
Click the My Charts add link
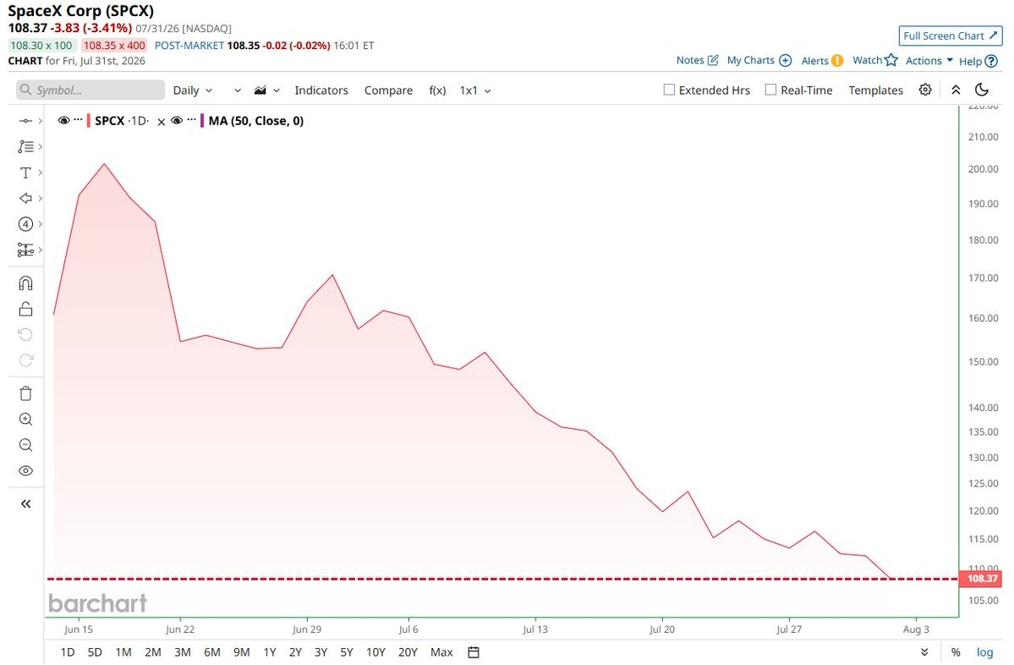click(759, 60)
